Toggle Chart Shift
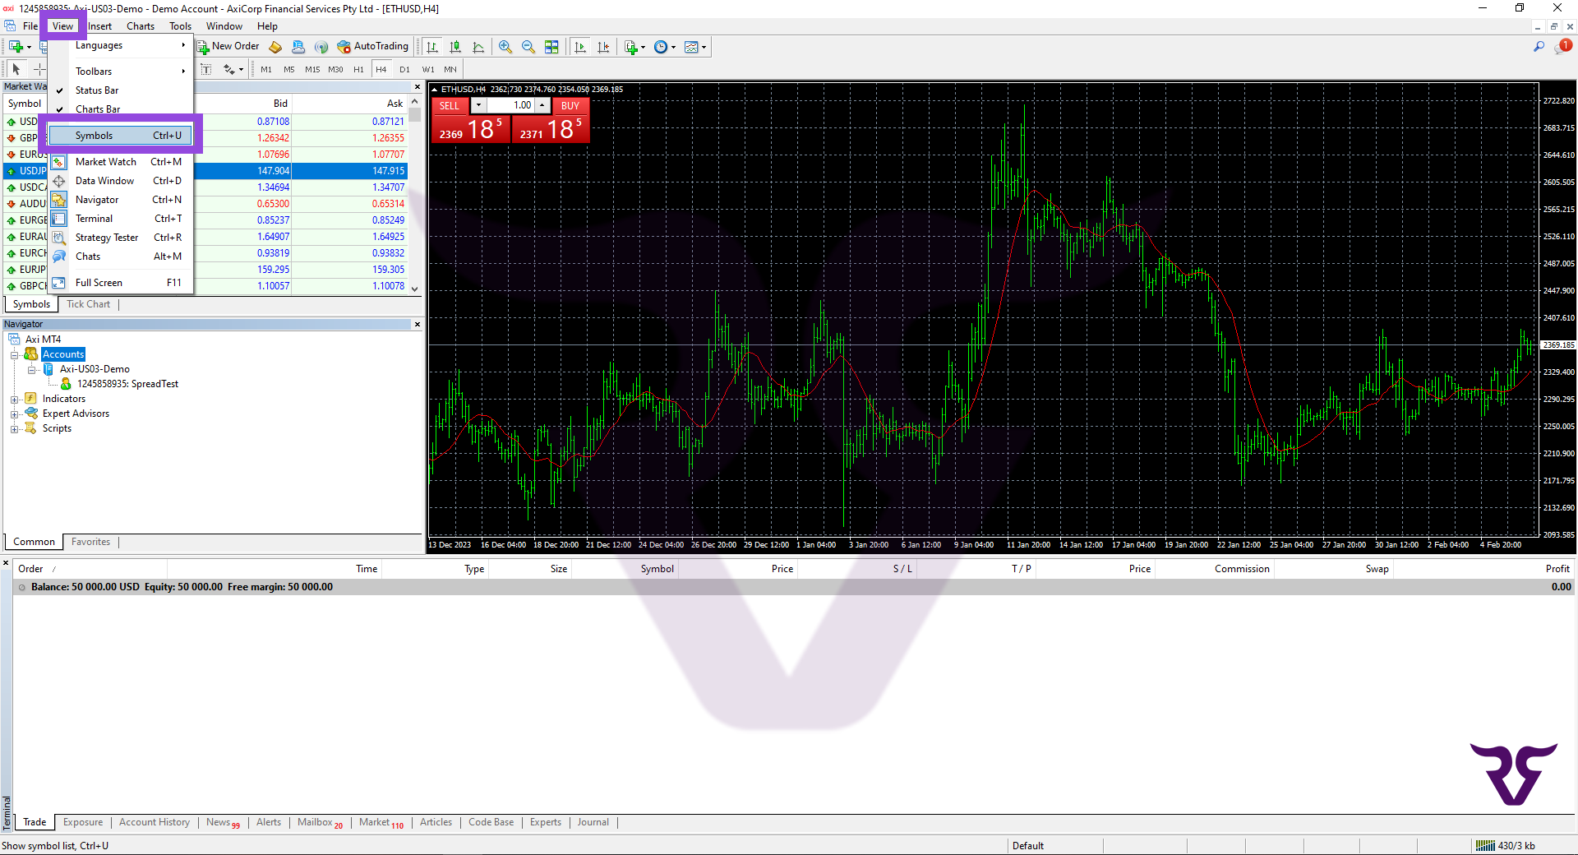Image resolution: width=1578 pixels, height=855 pixels. coord(603,47)
